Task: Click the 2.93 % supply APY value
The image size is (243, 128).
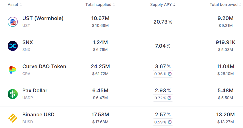Action: [x=163, y=90]
